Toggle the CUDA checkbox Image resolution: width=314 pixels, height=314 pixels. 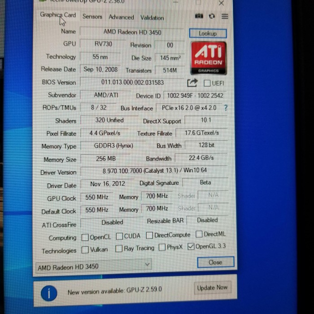119,236
